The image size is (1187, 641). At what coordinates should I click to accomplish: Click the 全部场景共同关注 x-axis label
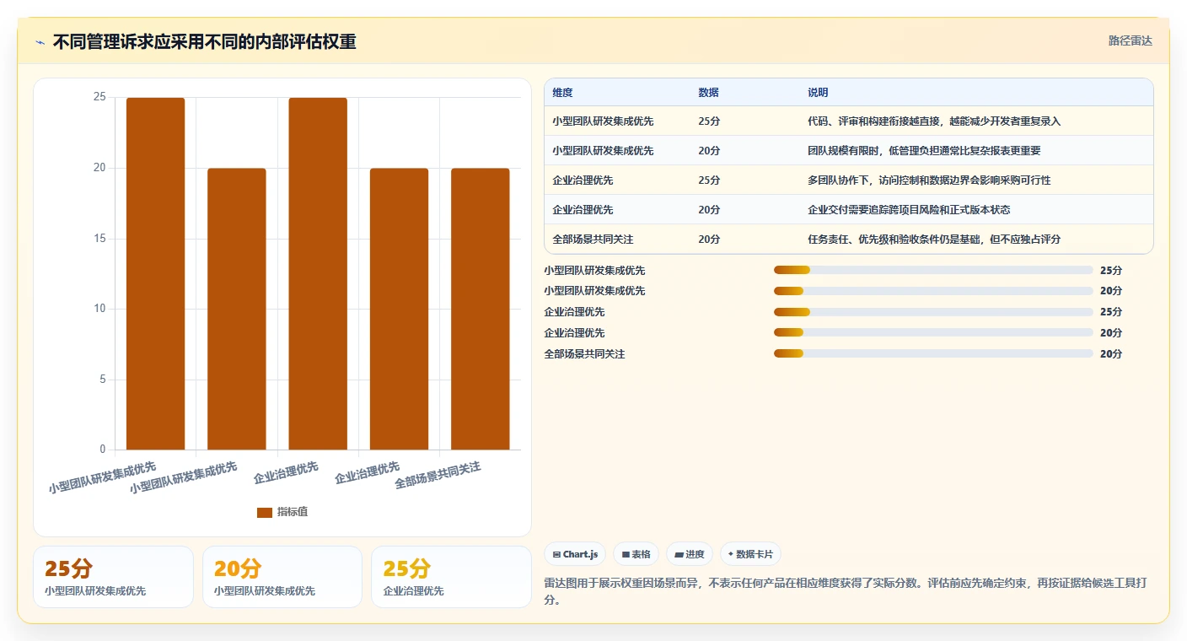click(x=438, y=475)
